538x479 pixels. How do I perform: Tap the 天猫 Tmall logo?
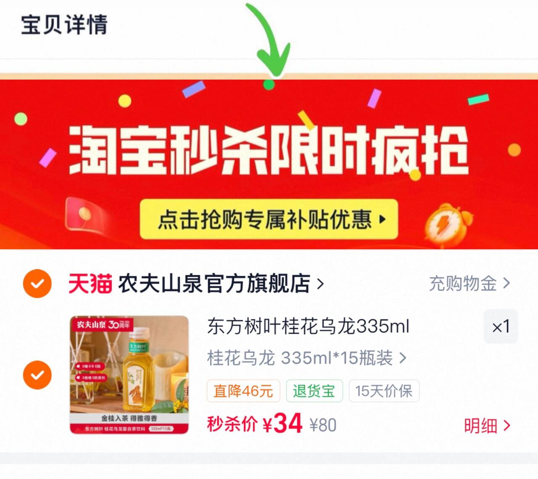[x=90, y=284]
